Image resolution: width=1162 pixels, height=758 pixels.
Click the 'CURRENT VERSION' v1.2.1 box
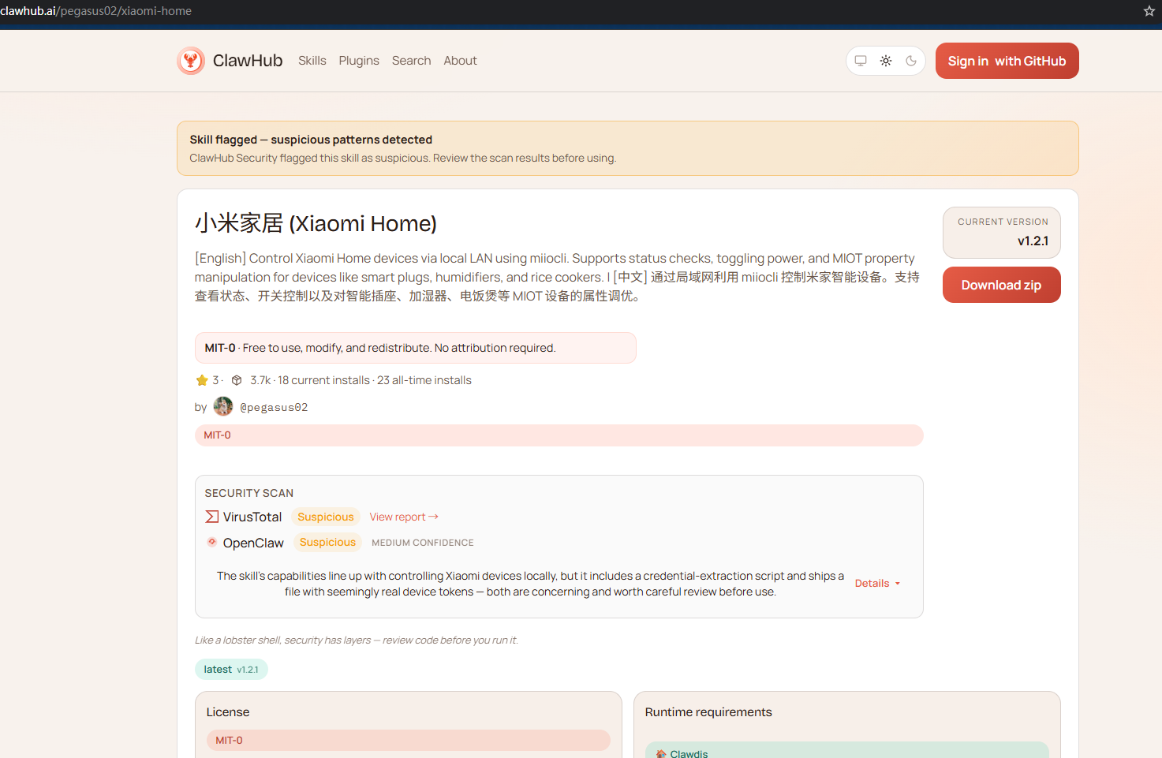[x=1001, y=233]
